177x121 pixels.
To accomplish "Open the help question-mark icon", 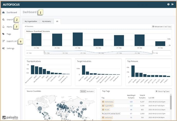I will click(x=168, y=4).
